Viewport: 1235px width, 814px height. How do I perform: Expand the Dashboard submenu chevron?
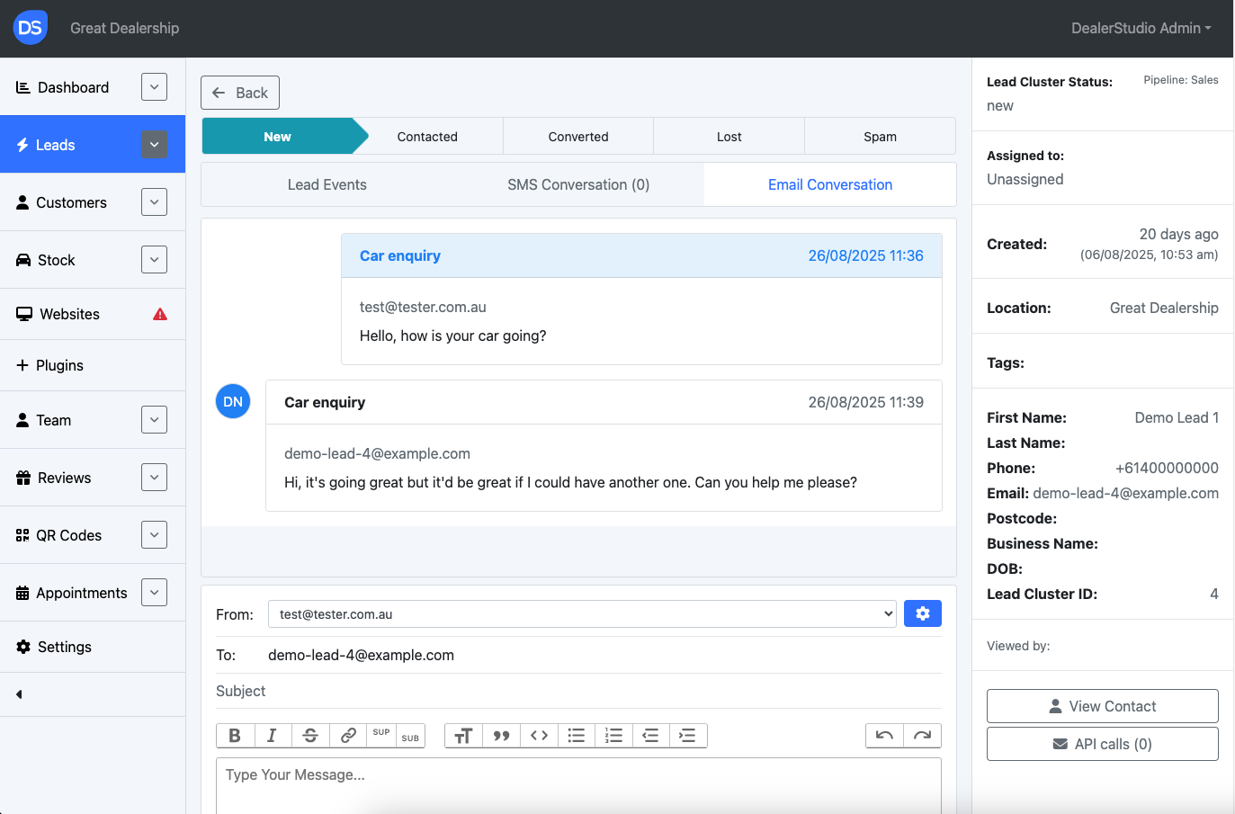coord(154,87)
